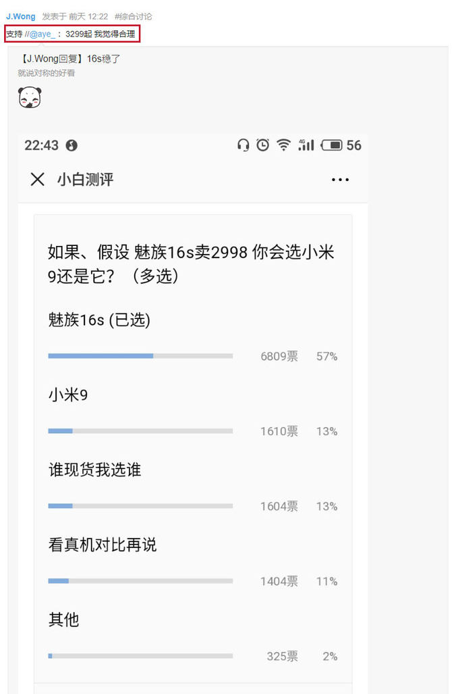452x694 pixels.
Task: Choose the 谁现货我选谁 poll option
Action: tap(94, 470)
